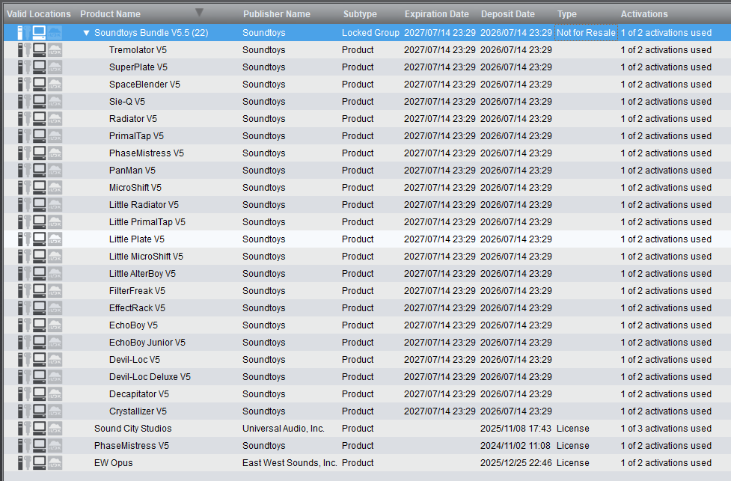Click the cloud icon in Decapitator V5 row
The height and width of the screenshot is (481, 731).
[55, 395]
